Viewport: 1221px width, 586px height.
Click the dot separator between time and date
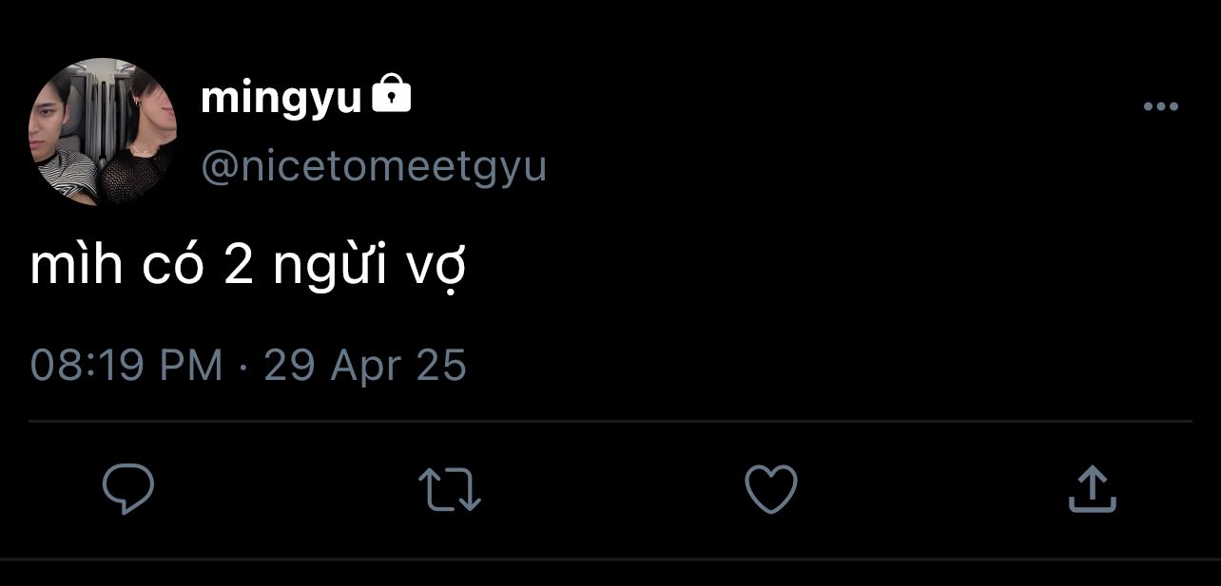coord(243,367)
